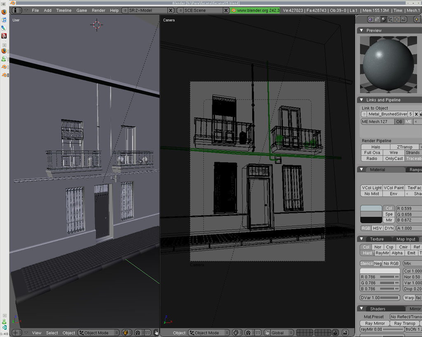Toggle VCol Paint in Material panel

pyautogui.click(x=394, y=188)
